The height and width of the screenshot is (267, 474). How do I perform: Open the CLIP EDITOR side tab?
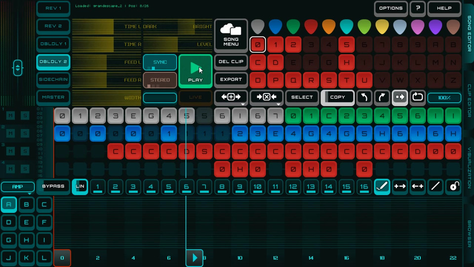click(469, 100)
